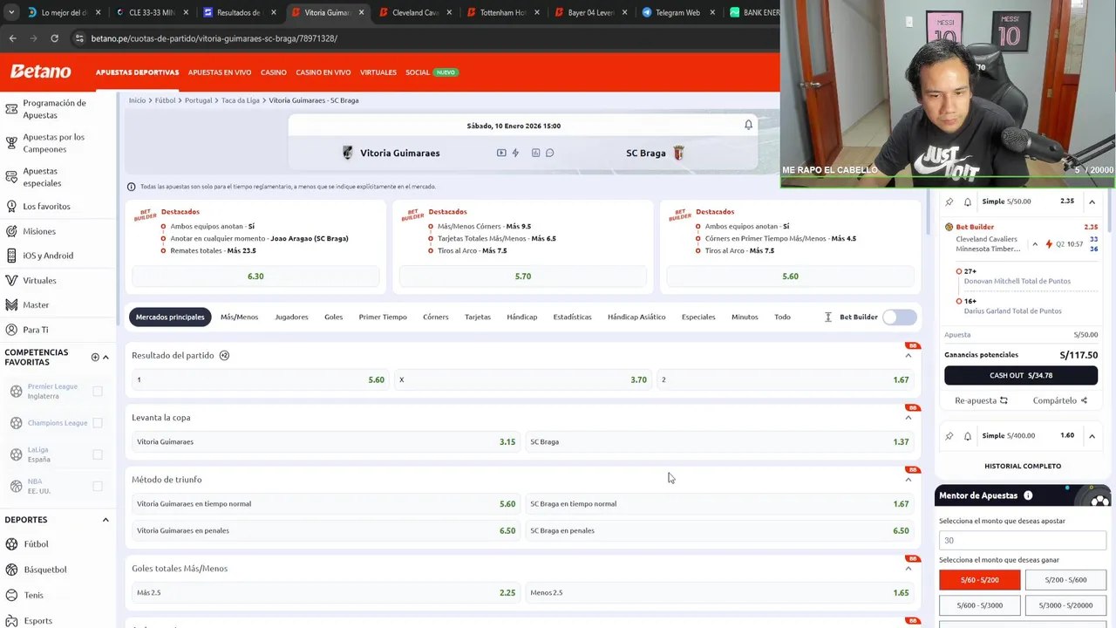
Task: Click the info icon before the bets disclaimer
Action: point(132,187)
